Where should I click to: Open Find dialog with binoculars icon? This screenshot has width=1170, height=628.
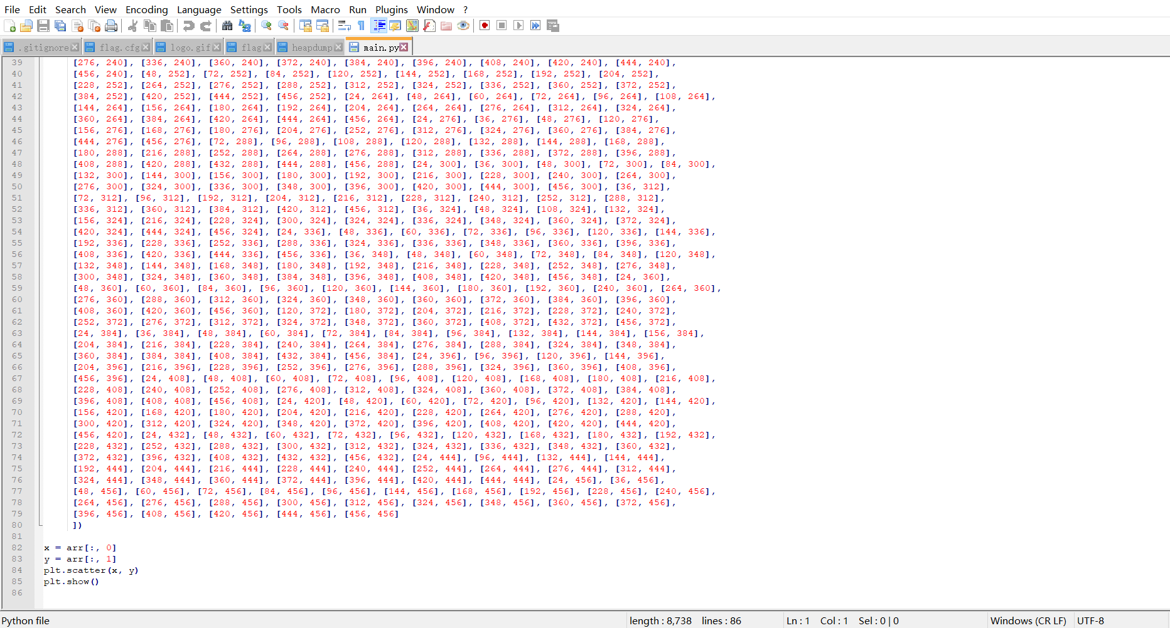(227, 26)
